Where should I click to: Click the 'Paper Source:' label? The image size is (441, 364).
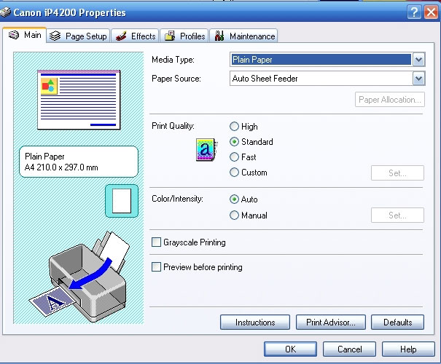click(x=176, y=79)
